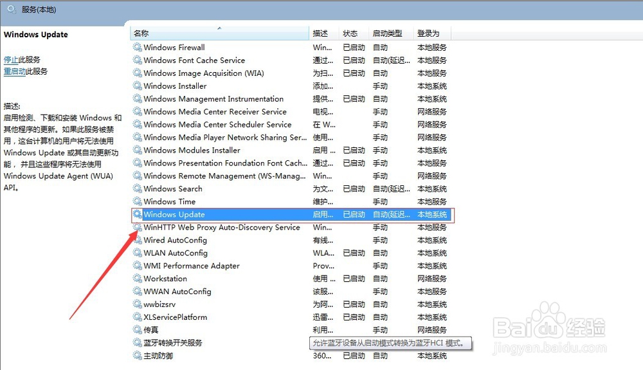This screenshot has height=370, width=643.
Task: Click 停止 link to stop the service
Action: (x=11, y=59)
